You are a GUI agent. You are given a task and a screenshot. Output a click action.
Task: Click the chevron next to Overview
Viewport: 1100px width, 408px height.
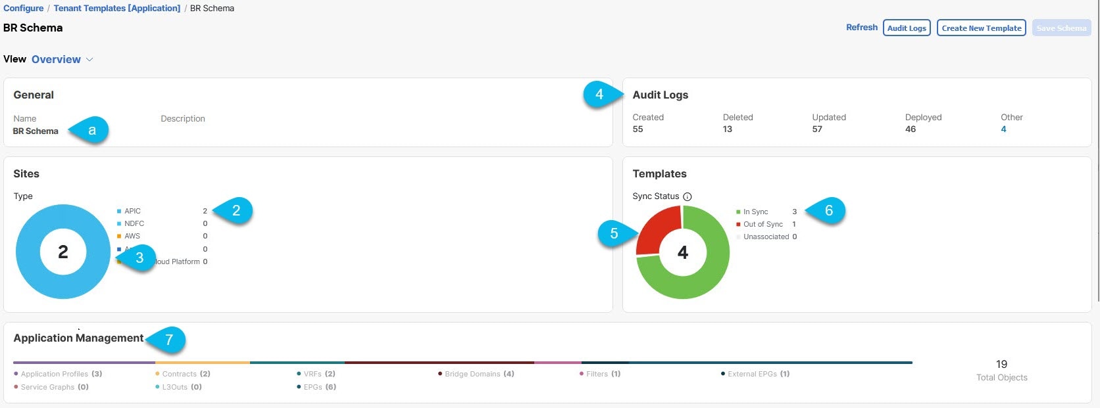point(89,60)
